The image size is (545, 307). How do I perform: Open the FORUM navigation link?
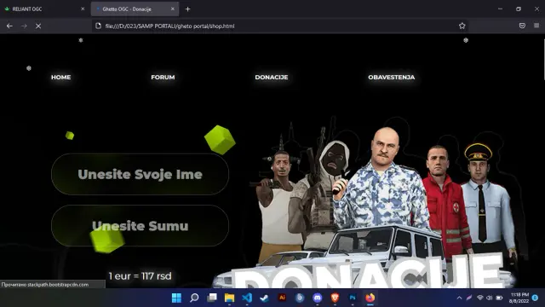[x=163, y=78]
